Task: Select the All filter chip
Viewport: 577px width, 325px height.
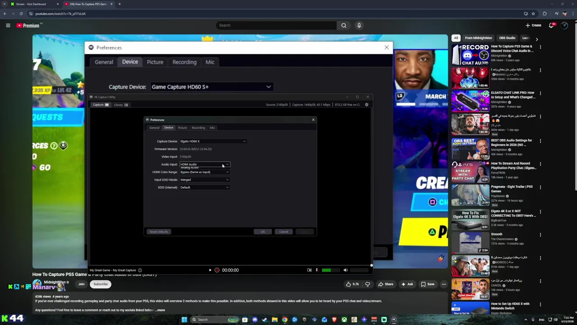Action: [456, 38]
